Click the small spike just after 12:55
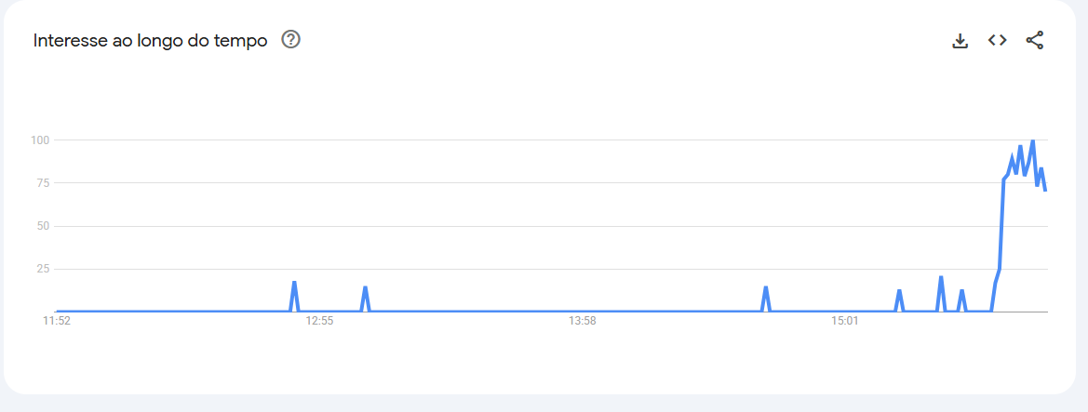Image resolution: width=1088 pixels, height=412 pixels. pyautogui.click(x=365, y=287)
